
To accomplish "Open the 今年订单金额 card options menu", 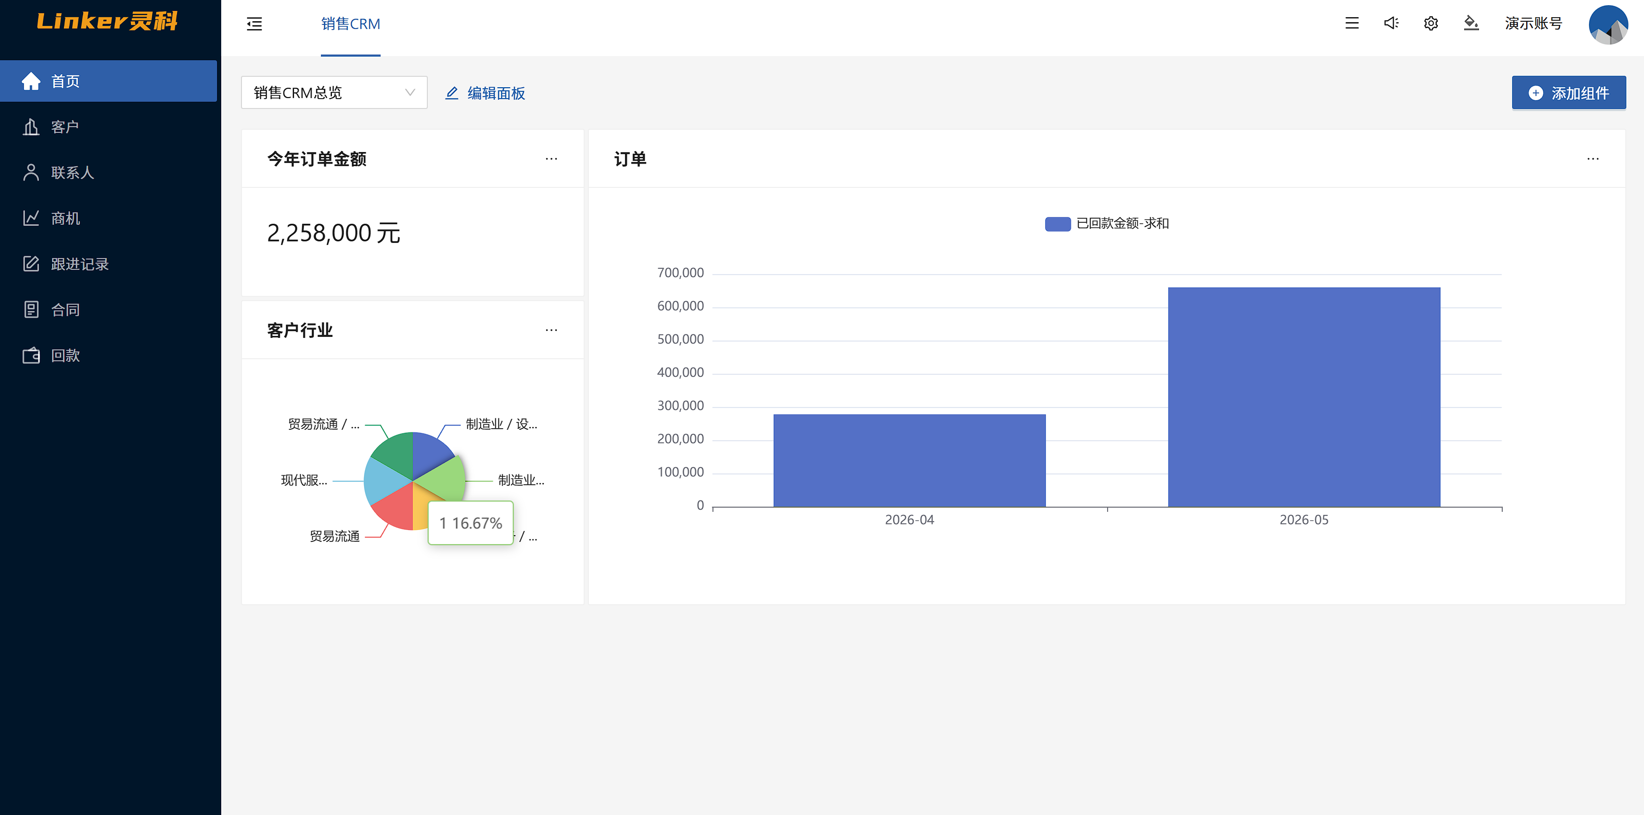I will 551,158.
